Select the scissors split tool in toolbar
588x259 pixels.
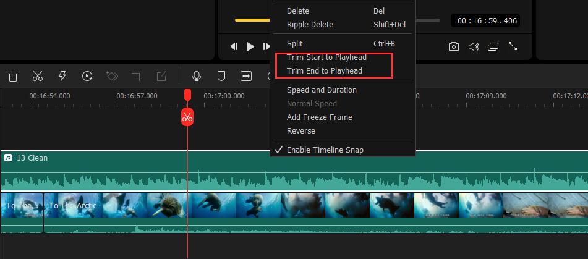[x=38, y=77]
